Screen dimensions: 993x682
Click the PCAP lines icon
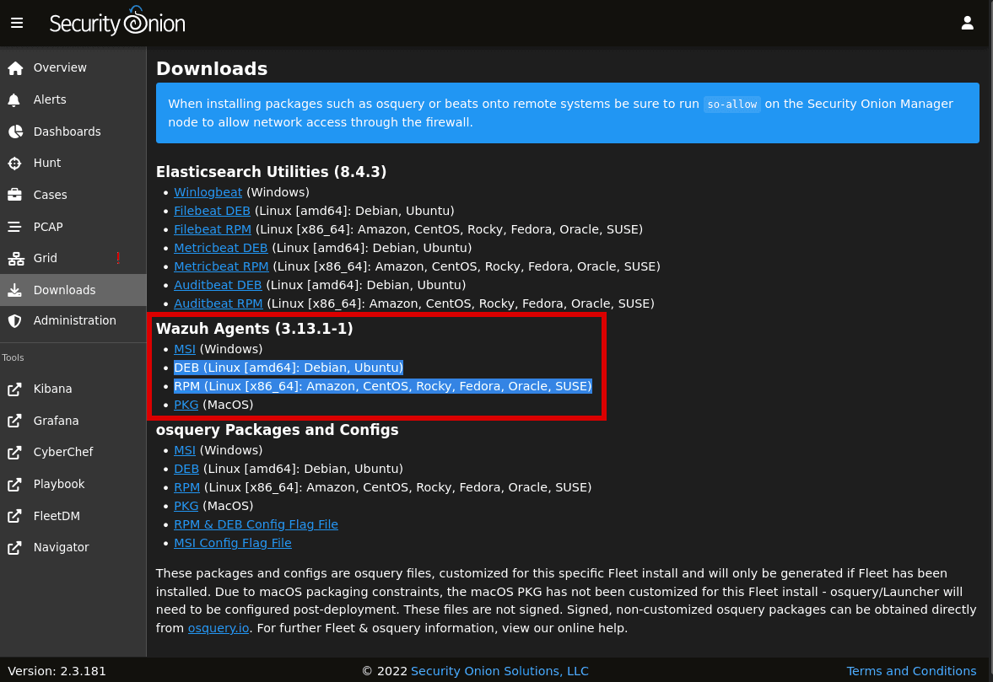14,227
